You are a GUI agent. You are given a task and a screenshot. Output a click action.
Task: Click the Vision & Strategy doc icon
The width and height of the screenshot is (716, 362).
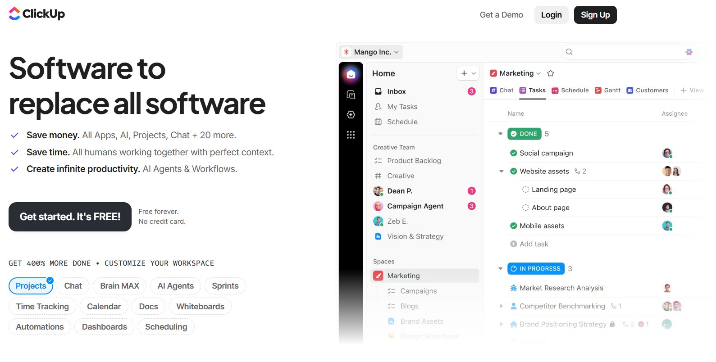coord(379,236)
